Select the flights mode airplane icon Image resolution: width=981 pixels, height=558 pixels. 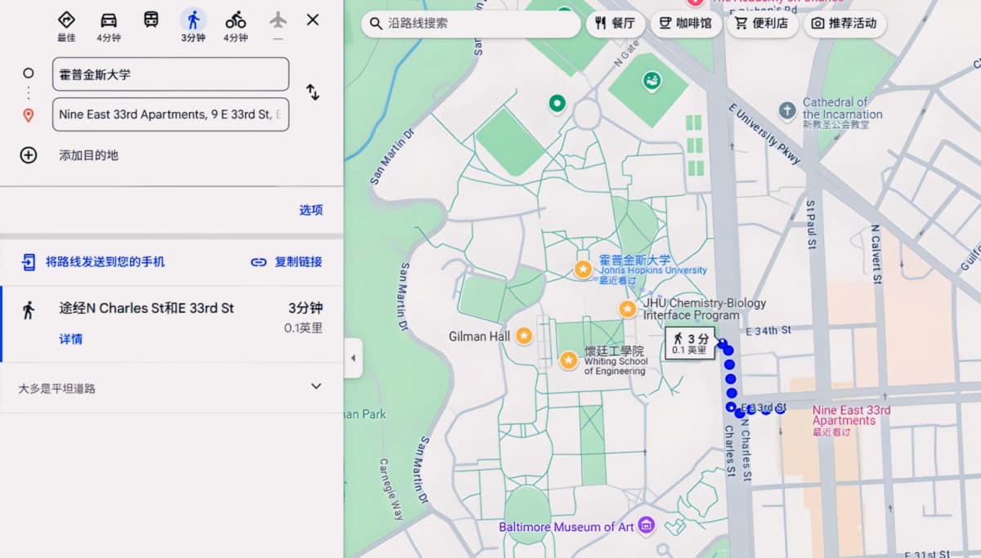click(x=278, y=20)
